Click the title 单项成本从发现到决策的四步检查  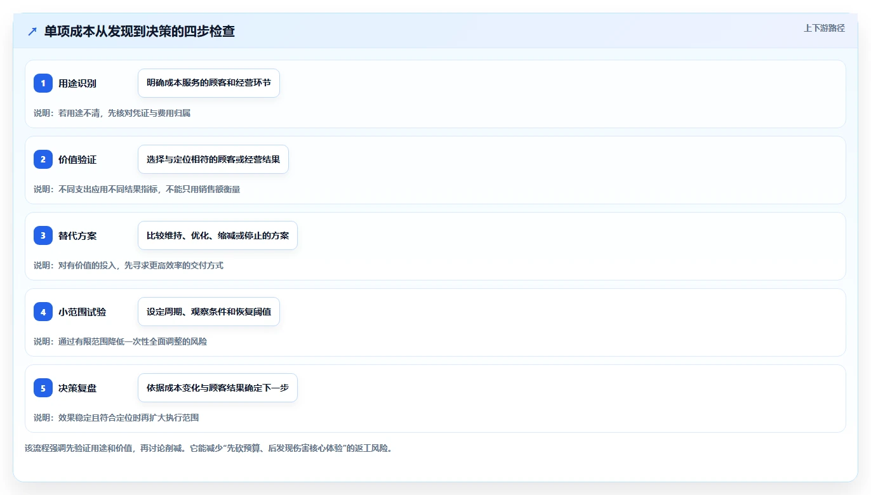tap(140, 31)
